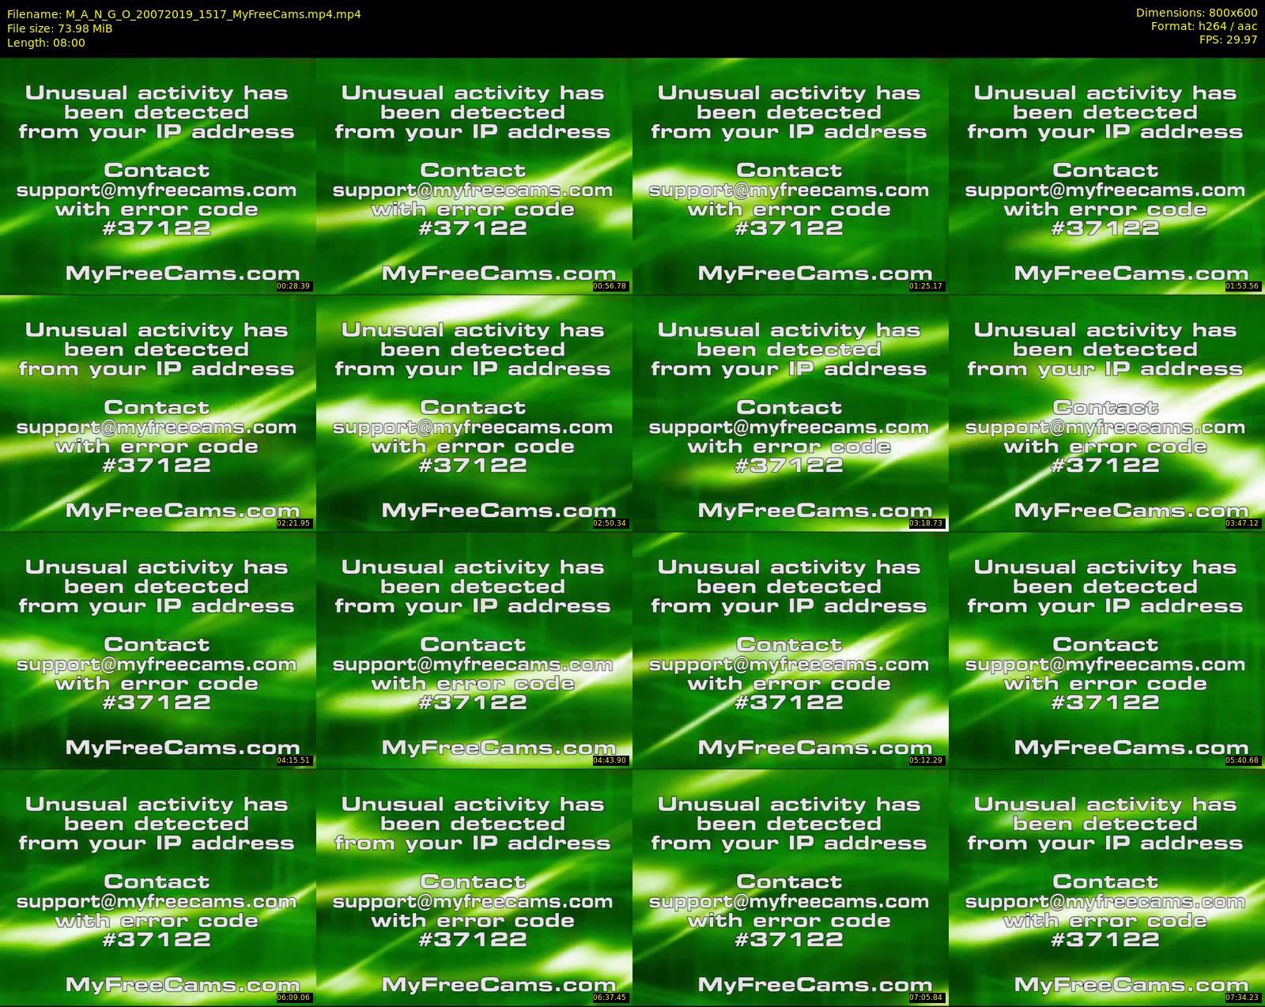Click the 'Length: 08:00' text

[x=46, y=43]
